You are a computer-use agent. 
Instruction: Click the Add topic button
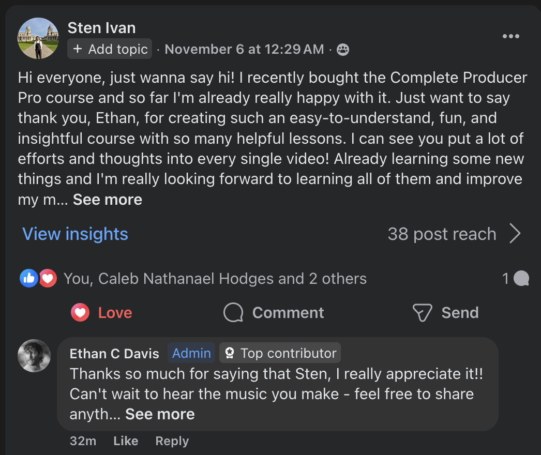(110, 49)
